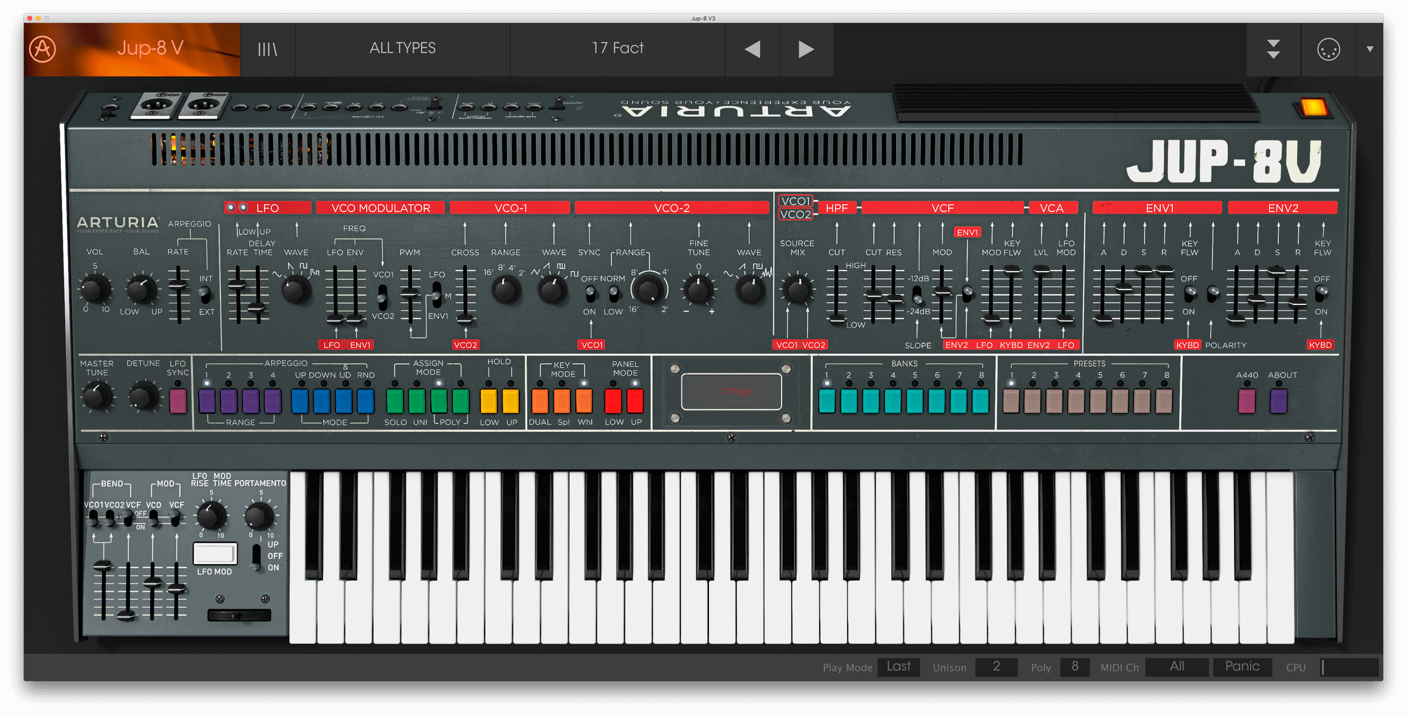Select bank 1 teal button
The image size is (1407, 715).
click(x=827, y=401)
